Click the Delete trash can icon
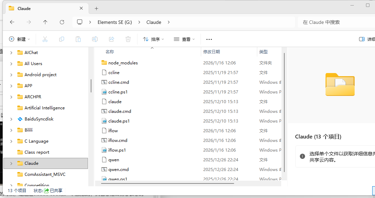 click(x=128, y=39)
